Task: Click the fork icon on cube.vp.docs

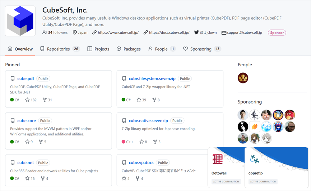Action: (x=137, y=178)
